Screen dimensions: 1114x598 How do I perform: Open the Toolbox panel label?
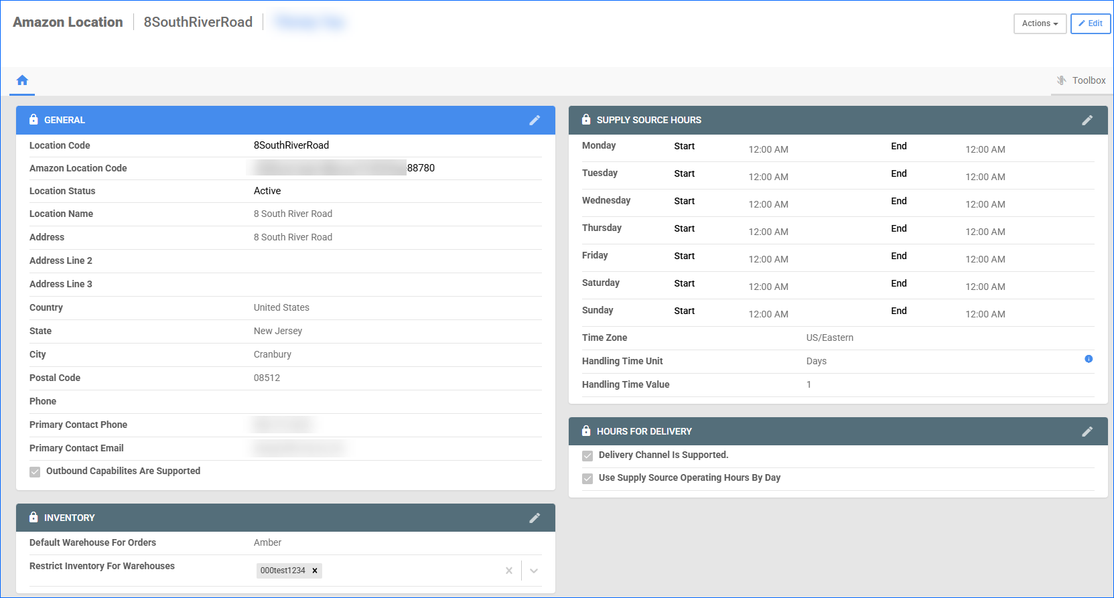point(1089,80)
